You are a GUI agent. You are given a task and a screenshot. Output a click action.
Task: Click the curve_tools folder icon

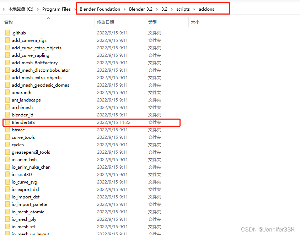coord(7,137)
